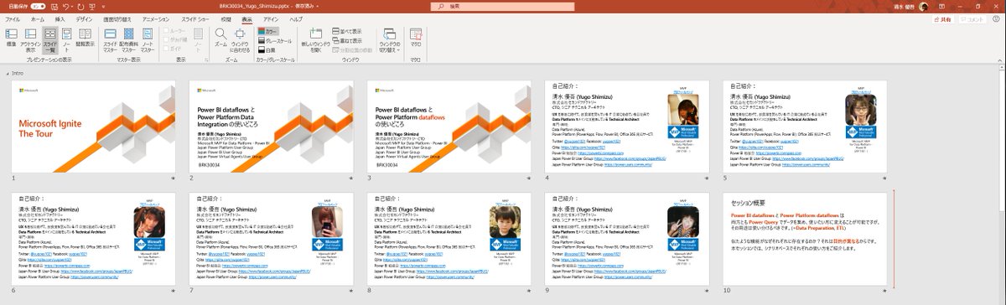1006x305 pixels.
Task: Select Grayscale (グレースケール) mode
Action: (x=274, y=40)
